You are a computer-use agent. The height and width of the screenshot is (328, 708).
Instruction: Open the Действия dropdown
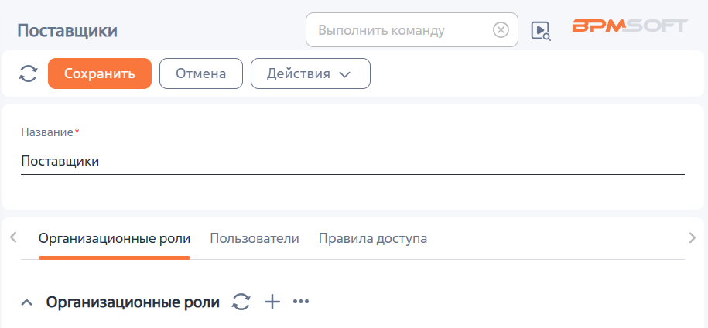coord(310,73)
